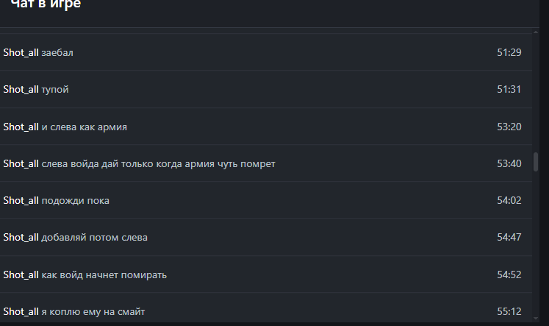Screen dimensions: 549x326
Task: Click the 53:40 timestamp
Action: pos(509,163)
